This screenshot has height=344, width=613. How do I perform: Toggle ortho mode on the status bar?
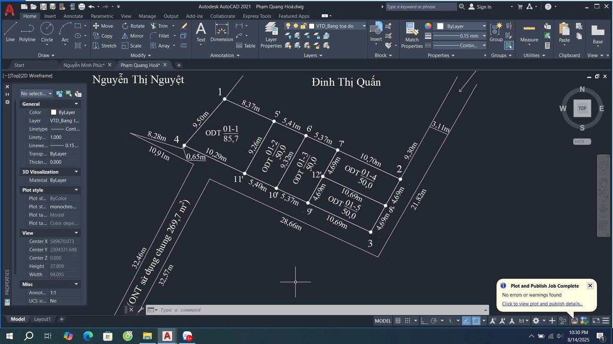(x=424, y=321)
